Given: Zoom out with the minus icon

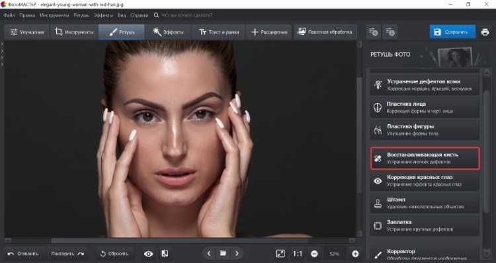Looking at the screenshot, I should click(314, 254).
